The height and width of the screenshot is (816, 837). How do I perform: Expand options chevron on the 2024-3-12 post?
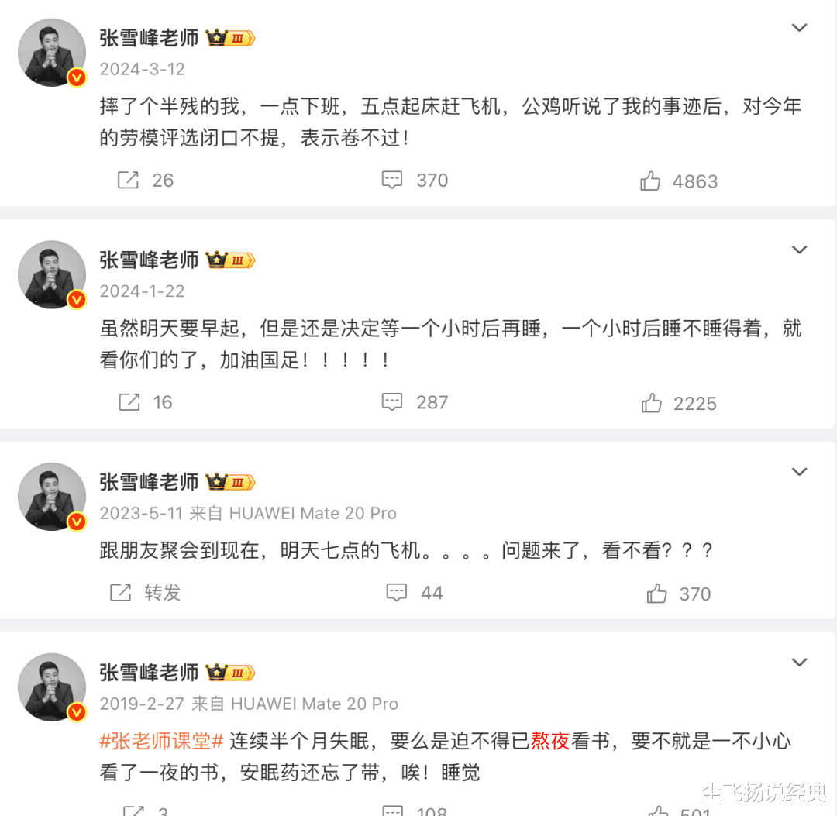point(799,28)
